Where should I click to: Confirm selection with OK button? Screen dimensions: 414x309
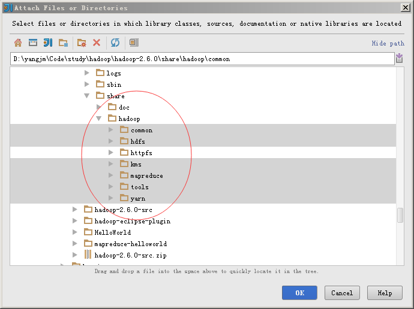tap(299, 293)
